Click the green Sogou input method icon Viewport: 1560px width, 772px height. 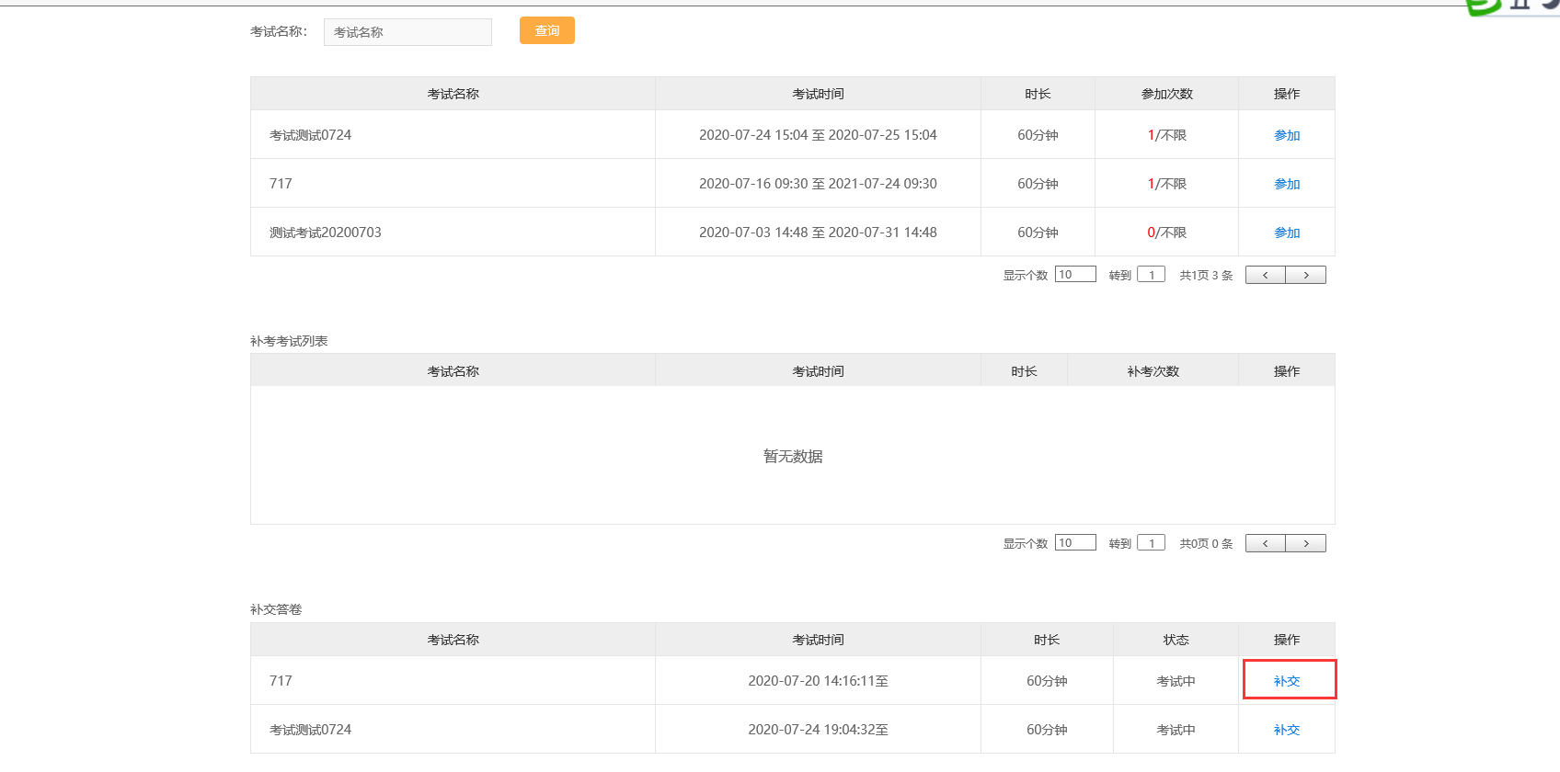(x=1483, y=6)
